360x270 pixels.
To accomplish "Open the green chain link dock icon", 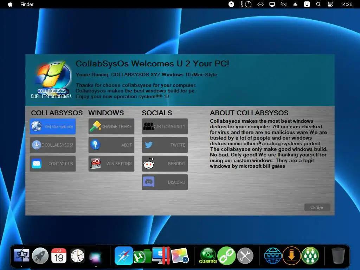I will pyautogui.click(x=227, y=256).
